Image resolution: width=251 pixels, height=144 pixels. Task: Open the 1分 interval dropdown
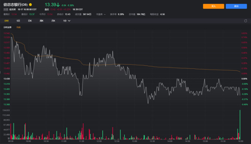pyautogui.click(x=67, y=21)
